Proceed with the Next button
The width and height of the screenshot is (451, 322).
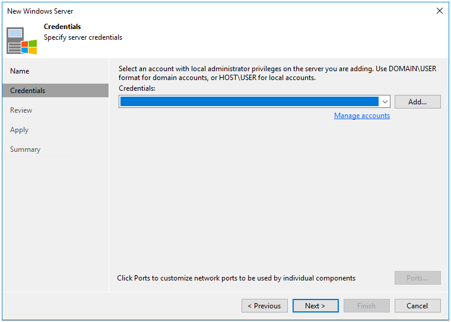[315, 306]
